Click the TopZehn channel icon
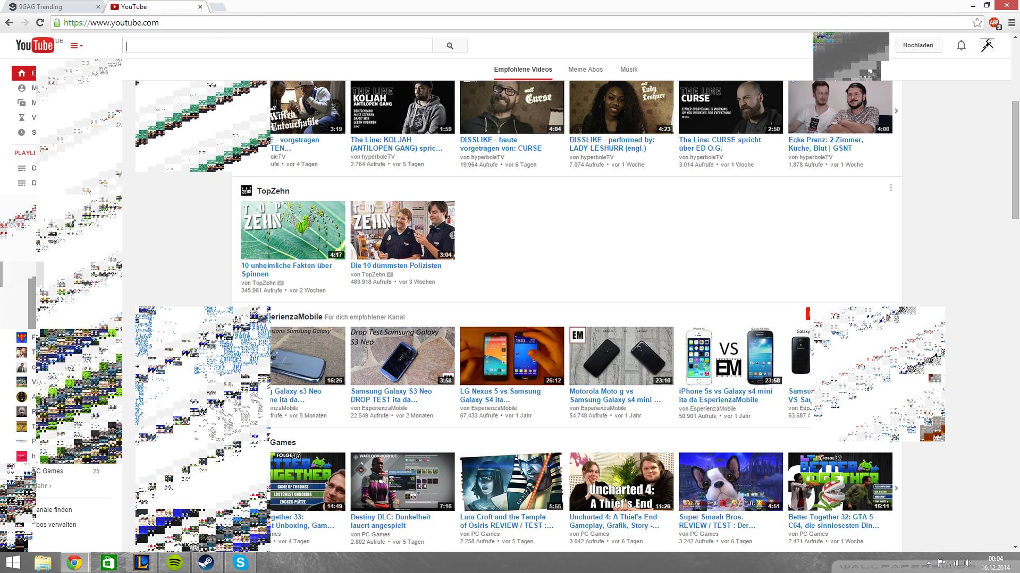 pyautogui.click(x=247, y=191)
